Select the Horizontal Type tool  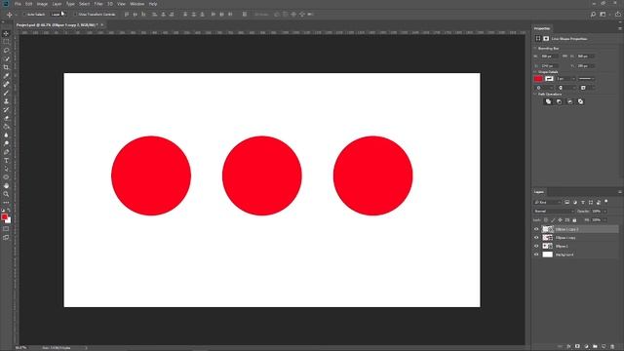click(6, 160)
